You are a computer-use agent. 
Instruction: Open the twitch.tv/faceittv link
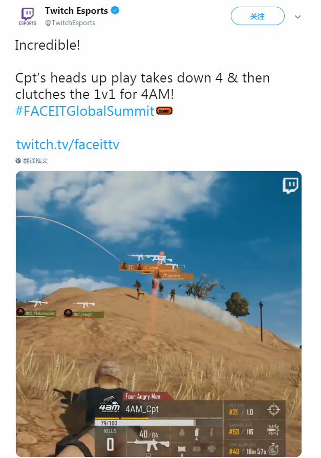pos(68,144)
